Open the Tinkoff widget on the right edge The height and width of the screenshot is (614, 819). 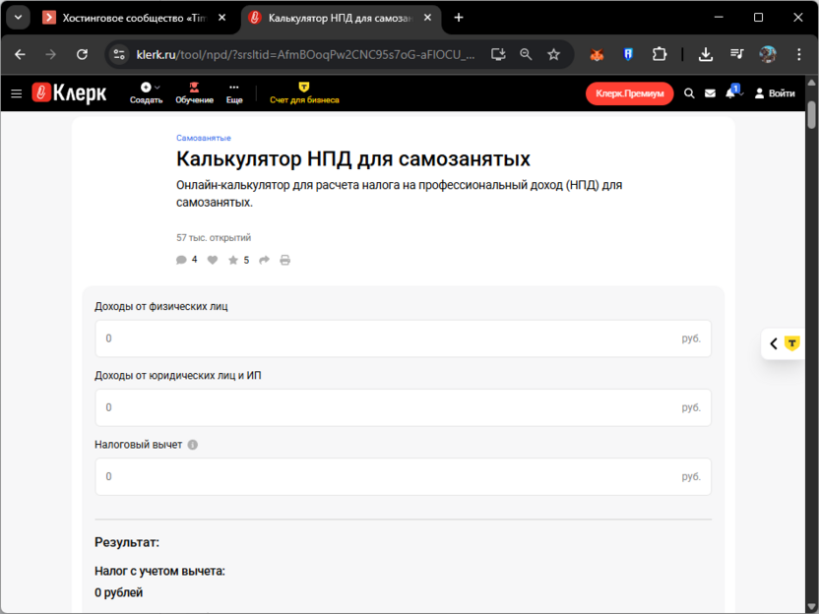[792, 342]
